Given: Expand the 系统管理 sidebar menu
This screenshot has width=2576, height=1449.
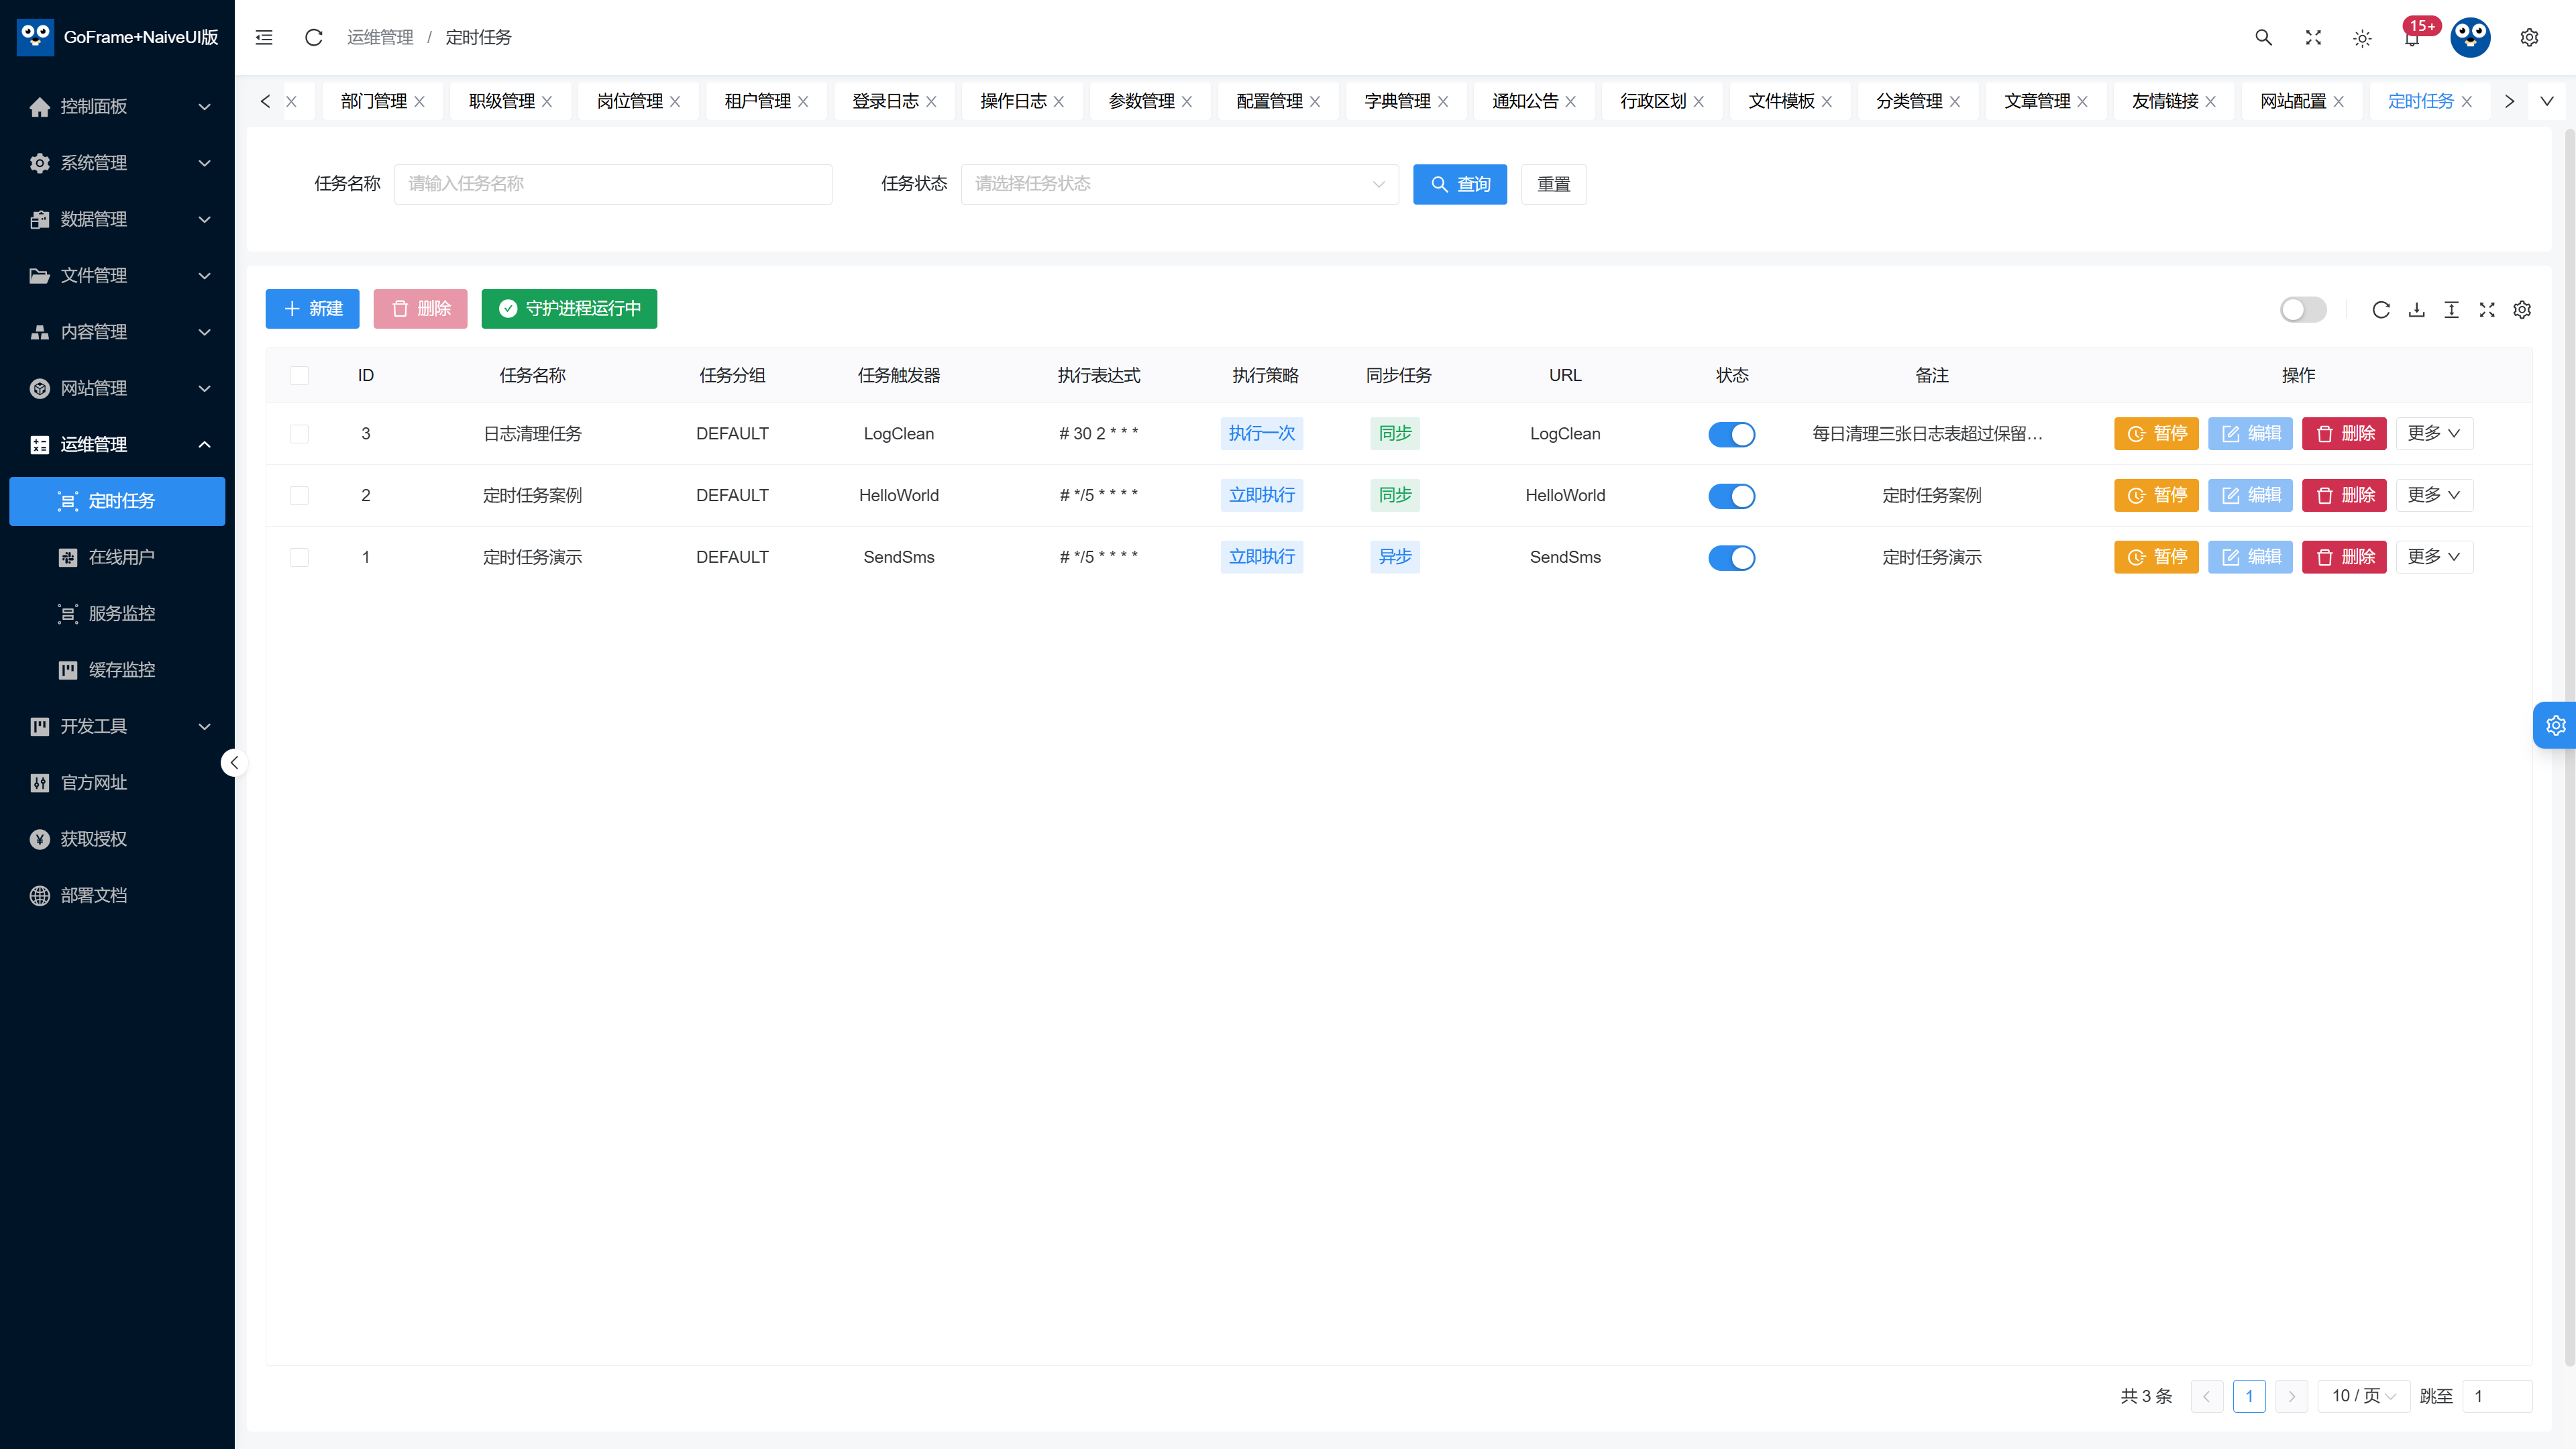Looking at the screenshot, I should pyautogui.click(x=118, y=163).
